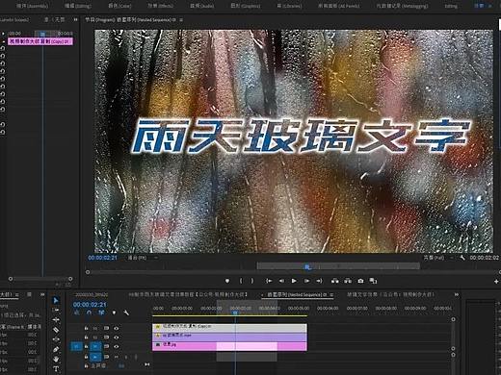Image resolution: width=501 pixels, height=375 pixels.
Task: Click the Mark In button
Action: [241, 281]
